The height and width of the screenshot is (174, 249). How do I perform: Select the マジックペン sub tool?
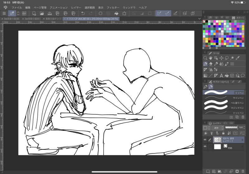(224, 108)
